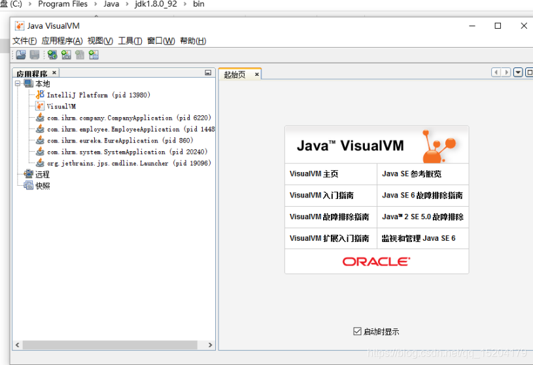Select the 远程 tree node

tap(43, 175)
